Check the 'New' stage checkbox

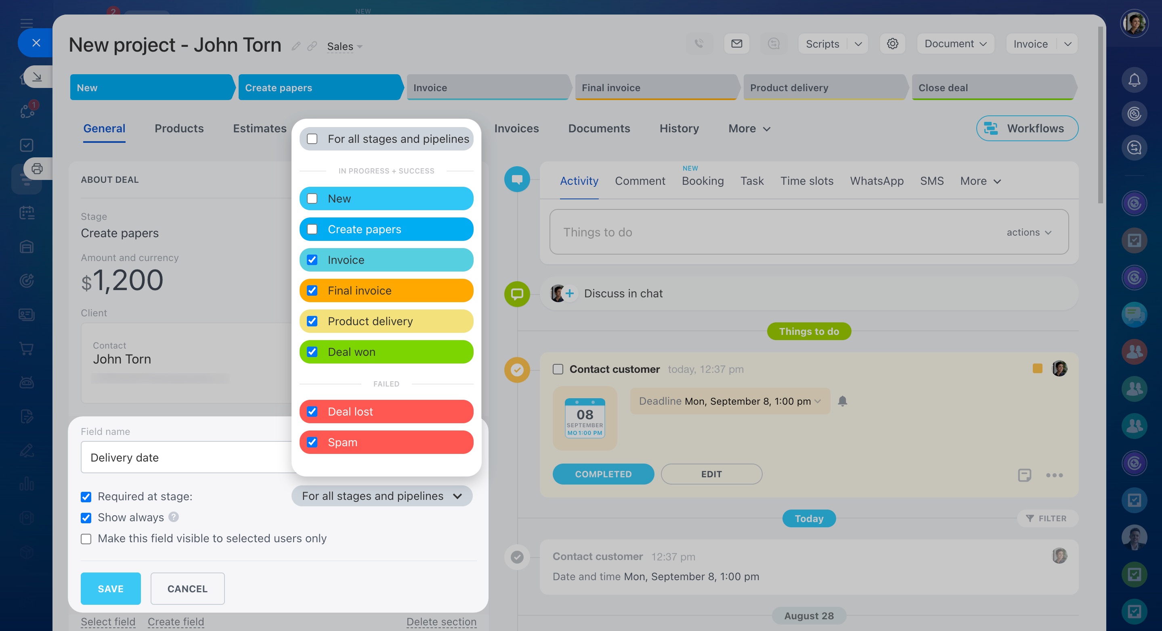(312, 199)
